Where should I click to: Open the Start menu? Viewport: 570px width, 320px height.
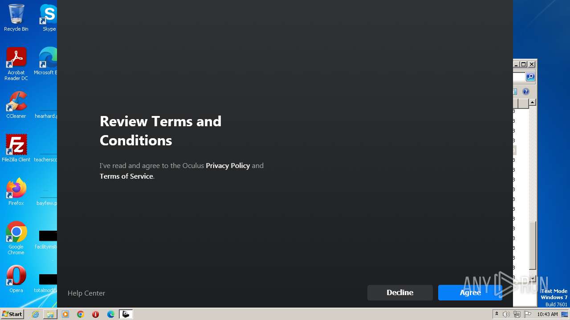coord(12,314)
